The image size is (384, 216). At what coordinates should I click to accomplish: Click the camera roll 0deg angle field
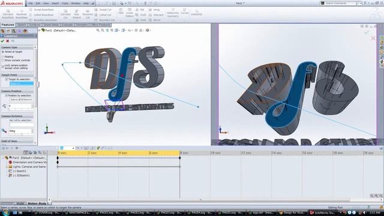20,131
